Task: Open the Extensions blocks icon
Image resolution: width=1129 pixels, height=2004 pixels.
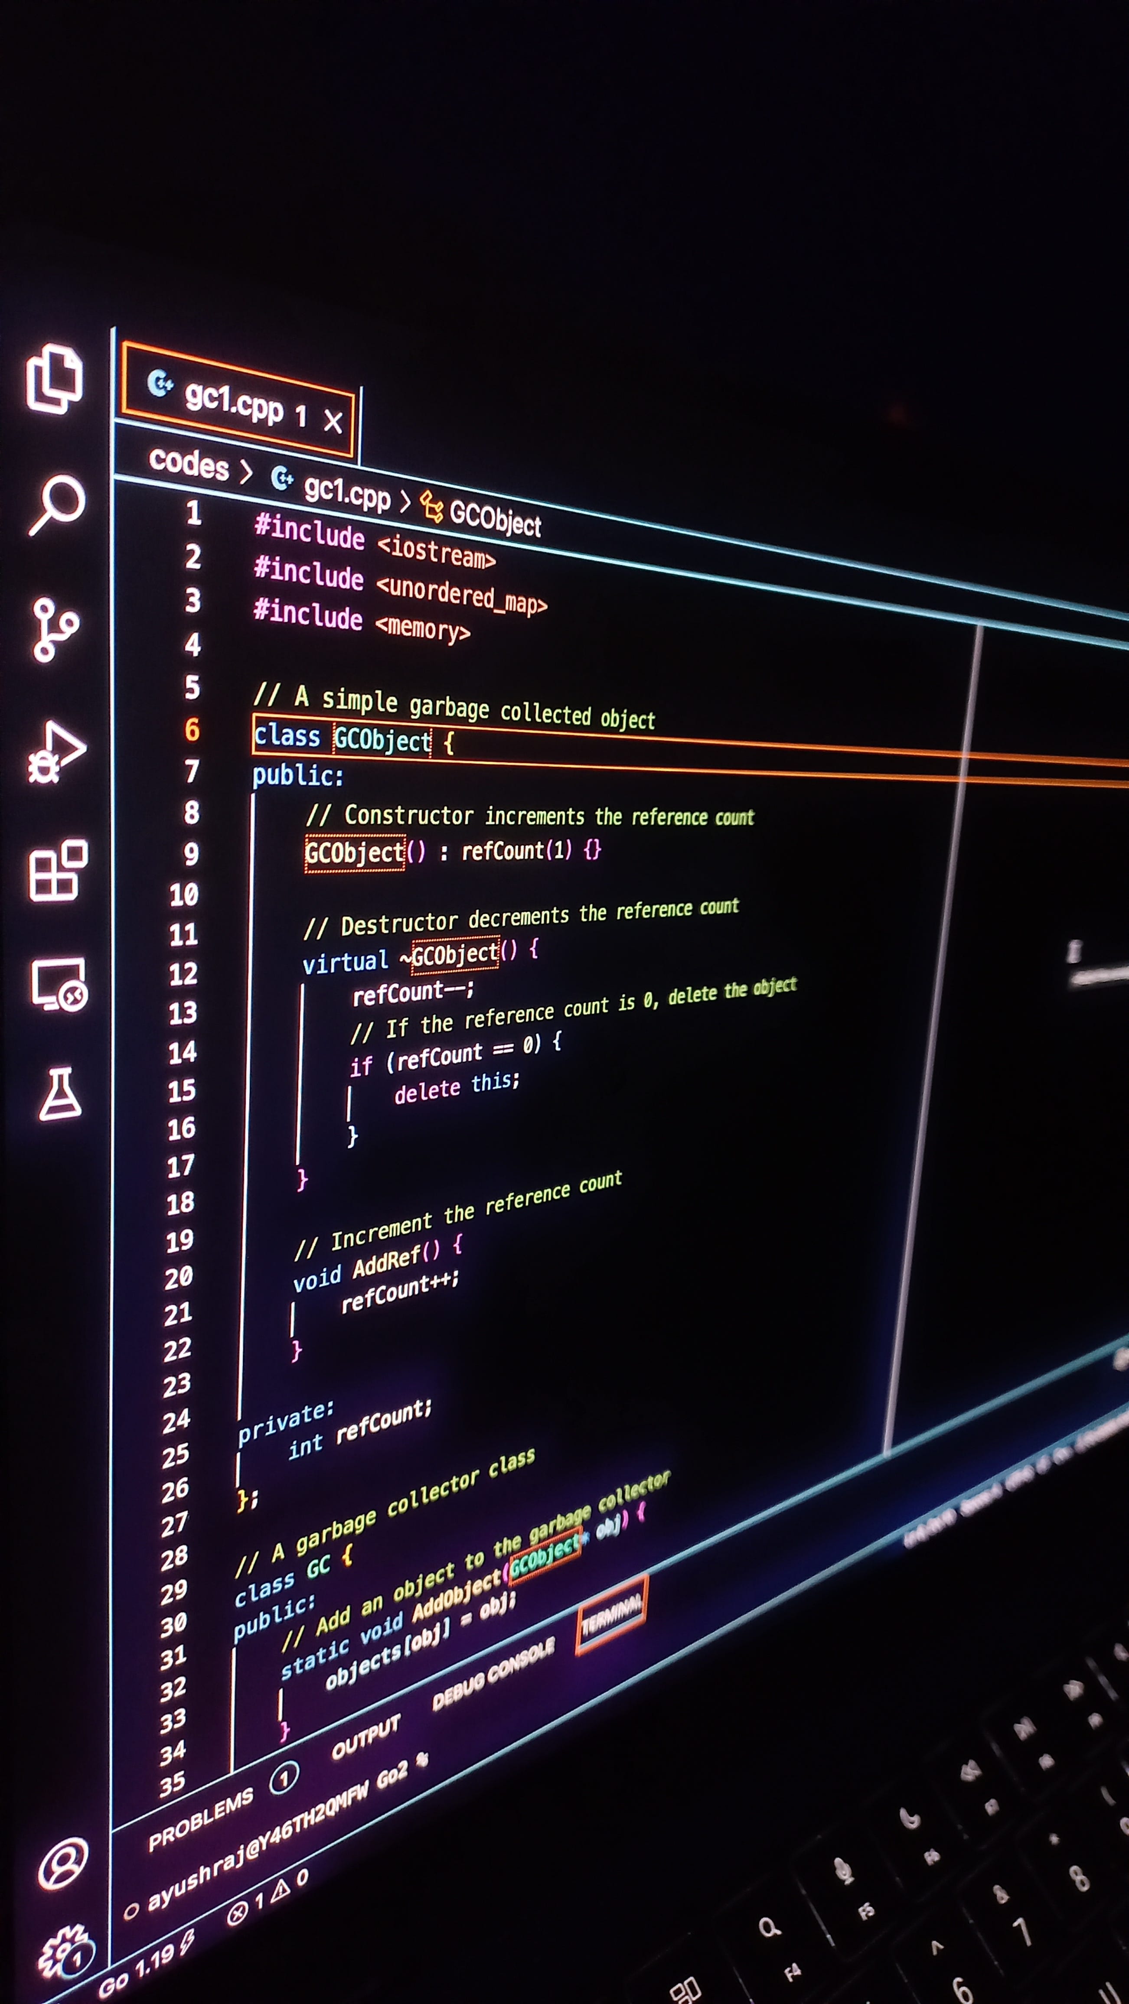Action: pos(58,871)
